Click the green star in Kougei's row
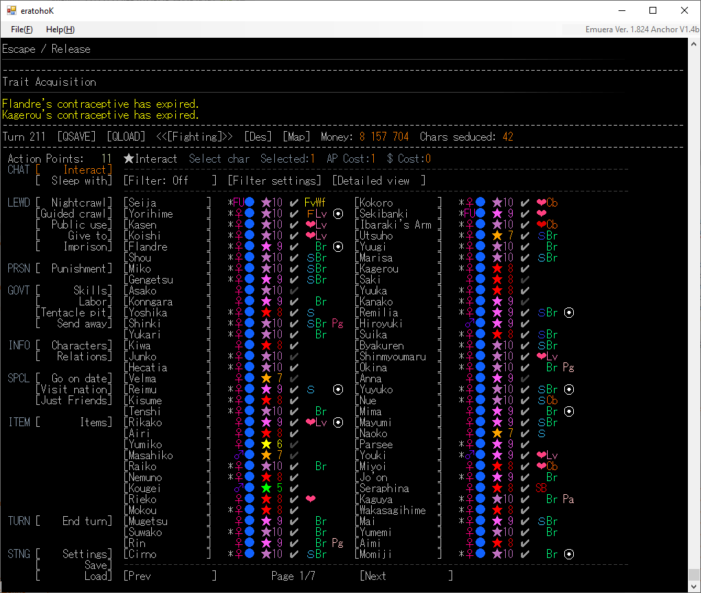The width and height of the screenshot is (701, 593). (266, 489)
